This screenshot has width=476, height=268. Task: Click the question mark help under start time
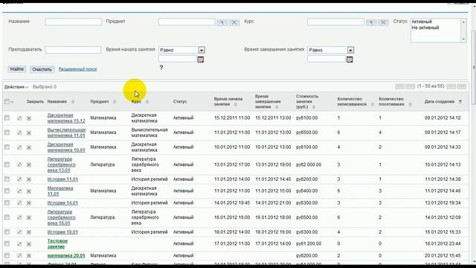point(161,68)
